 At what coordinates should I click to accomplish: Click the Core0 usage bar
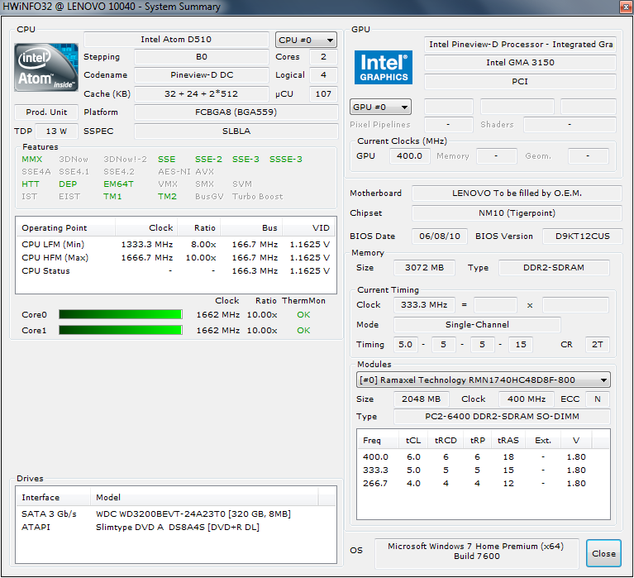pyautogui.click(x=120, y=314)
